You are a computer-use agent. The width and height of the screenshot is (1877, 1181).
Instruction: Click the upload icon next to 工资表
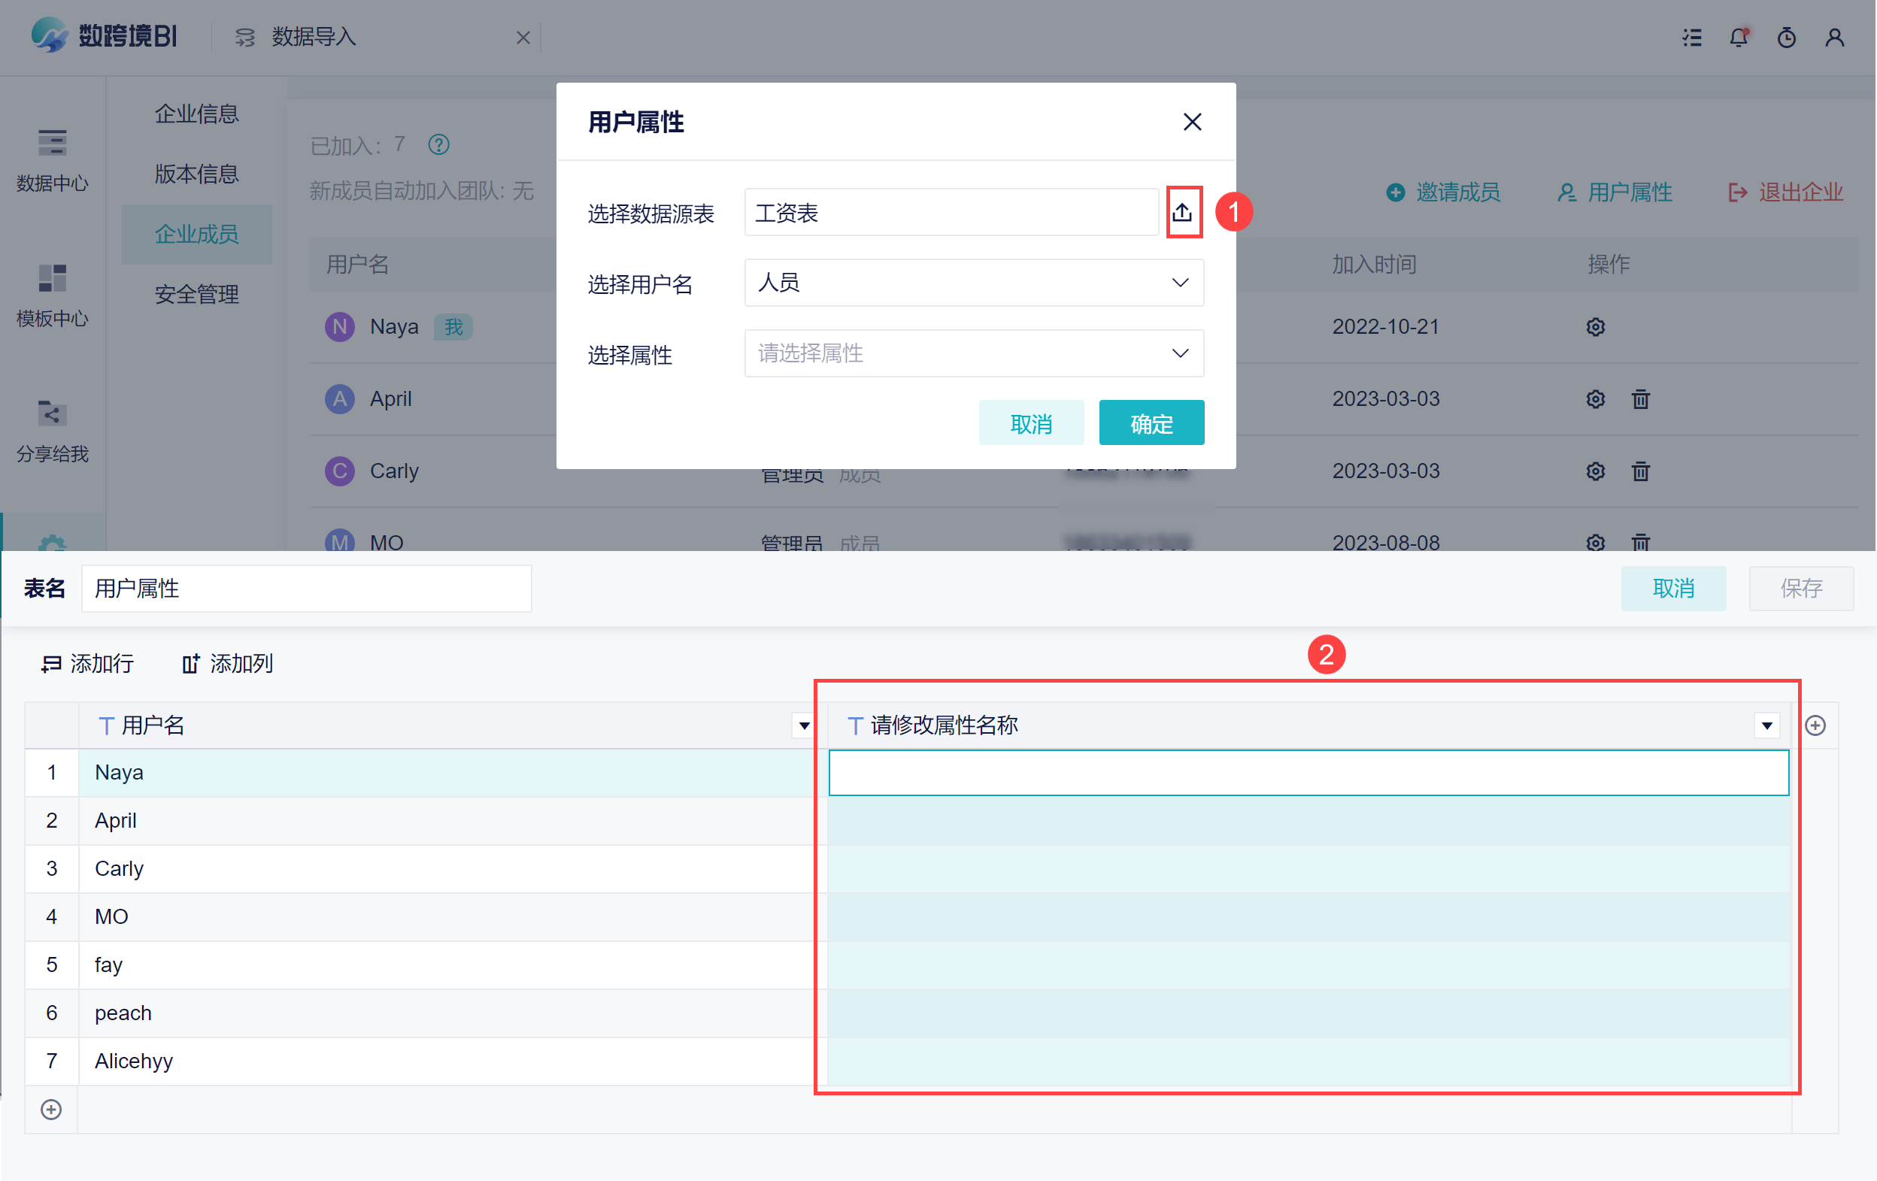1182,212
